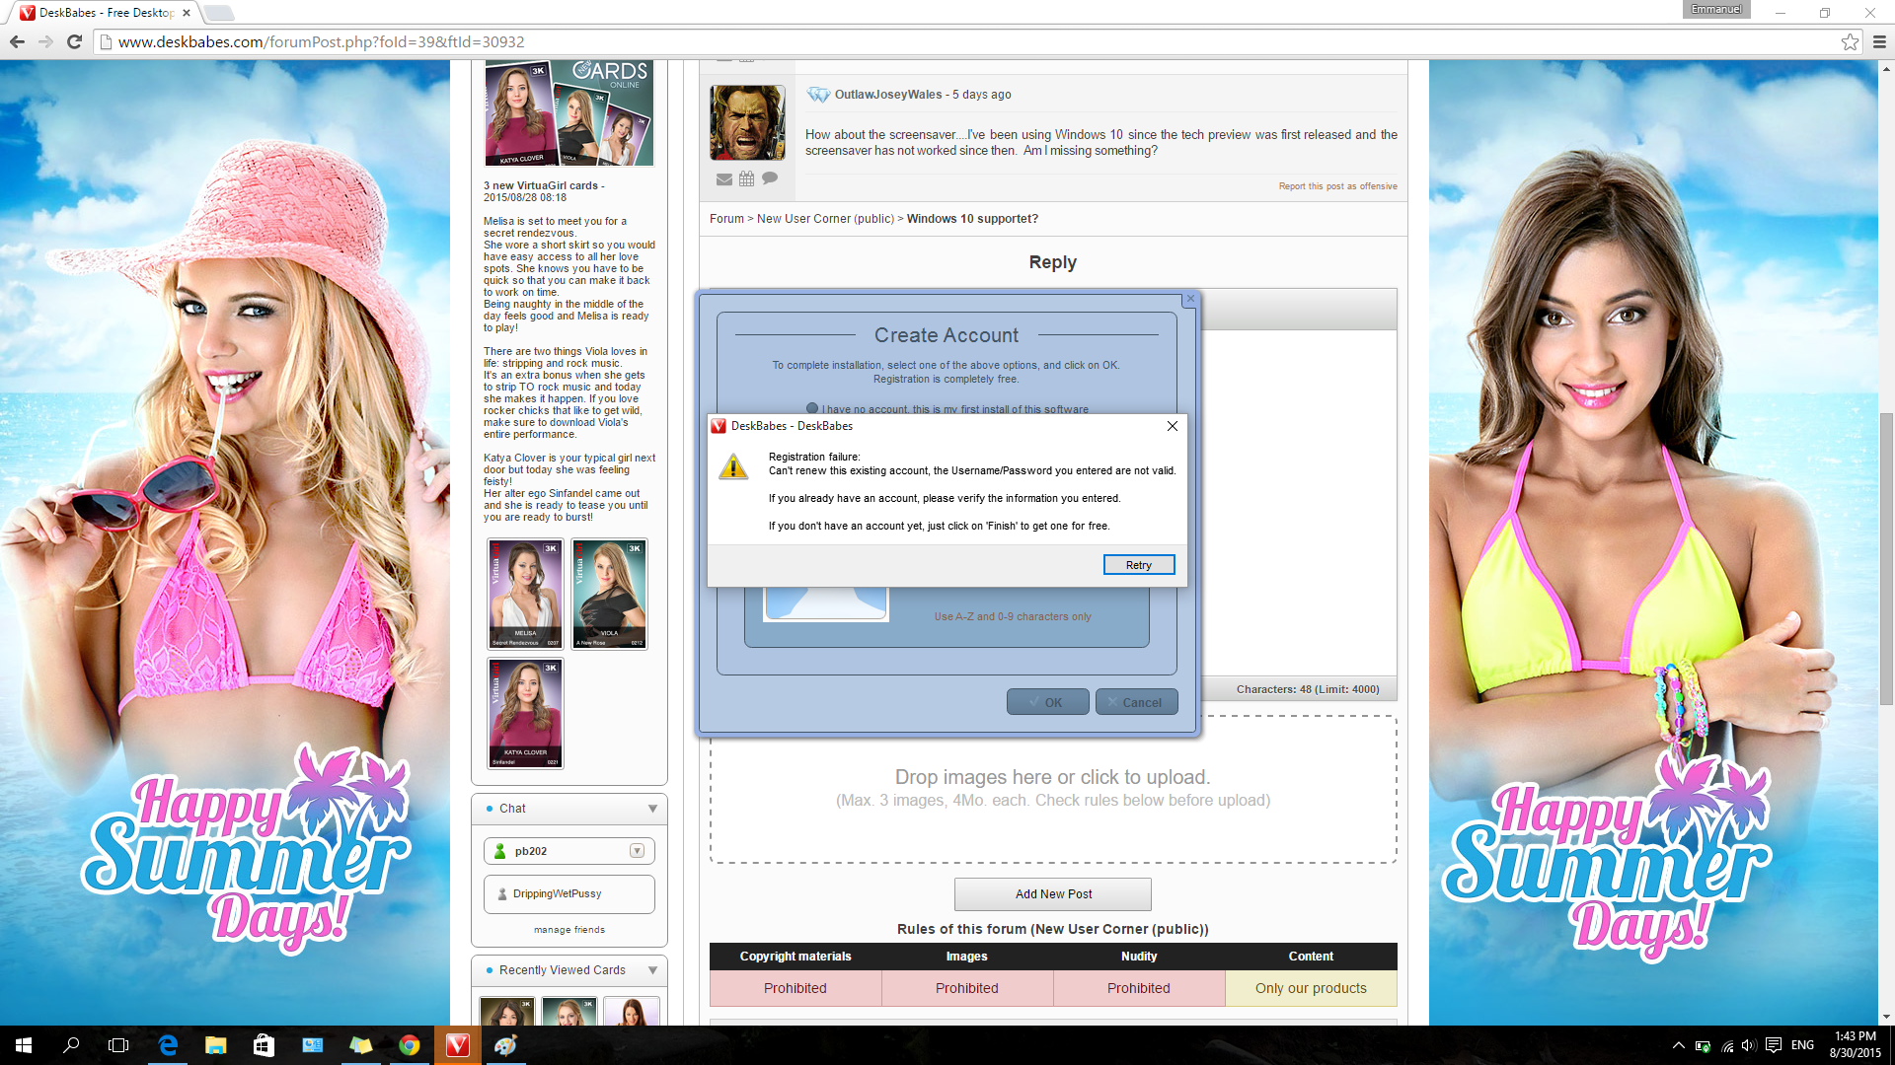The height and width of the screenshot is (1065, 1895).
Task: Click Report this post as offensive link
Action: coord(1337,186)
